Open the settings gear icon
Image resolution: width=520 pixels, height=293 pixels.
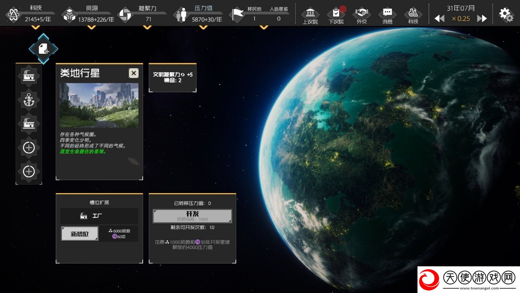click(x=506, y=15)
